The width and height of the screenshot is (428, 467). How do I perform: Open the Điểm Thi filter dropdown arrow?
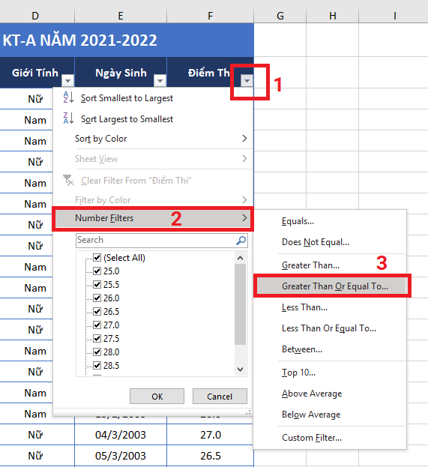click(247, 81)
